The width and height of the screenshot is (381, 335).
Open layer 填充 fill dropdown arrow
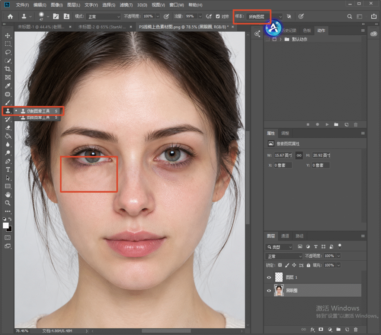[339, 265]
